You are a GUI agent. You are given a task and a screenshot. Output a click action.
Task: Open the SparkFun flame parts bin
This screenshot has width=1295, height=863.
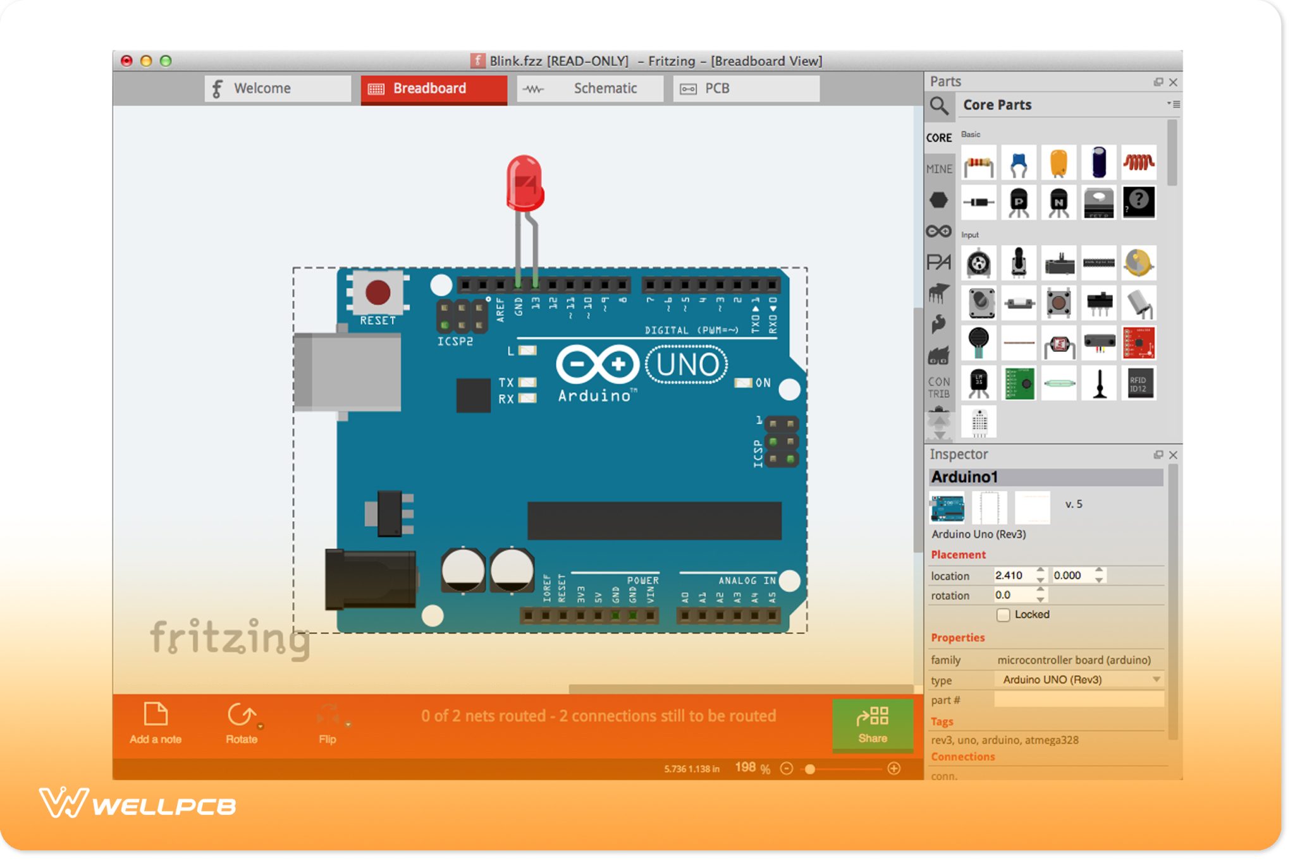tap(939, 324)
